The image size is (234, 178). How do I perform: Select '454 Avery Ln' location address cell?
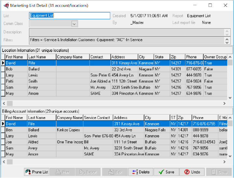point(124,75)
